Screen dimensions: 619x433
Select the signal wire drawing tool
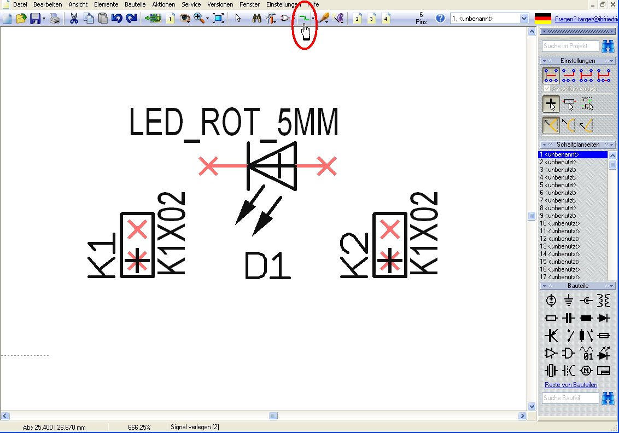(x=303, y=18)
